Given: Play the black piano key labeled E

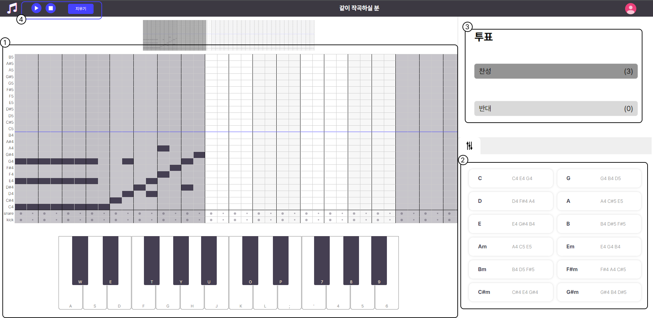Looking at the screenshot, I should coord(111,261).
